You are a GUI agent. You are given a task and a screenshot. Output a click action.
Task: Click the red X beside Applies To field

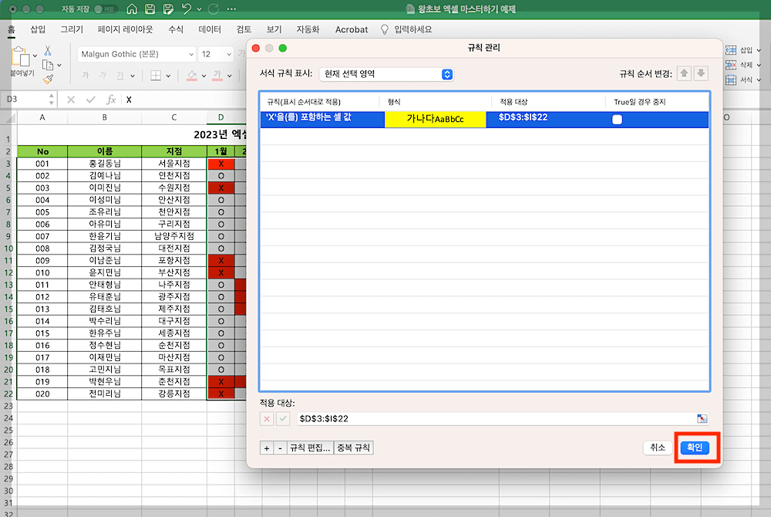[x=267, y=419]
